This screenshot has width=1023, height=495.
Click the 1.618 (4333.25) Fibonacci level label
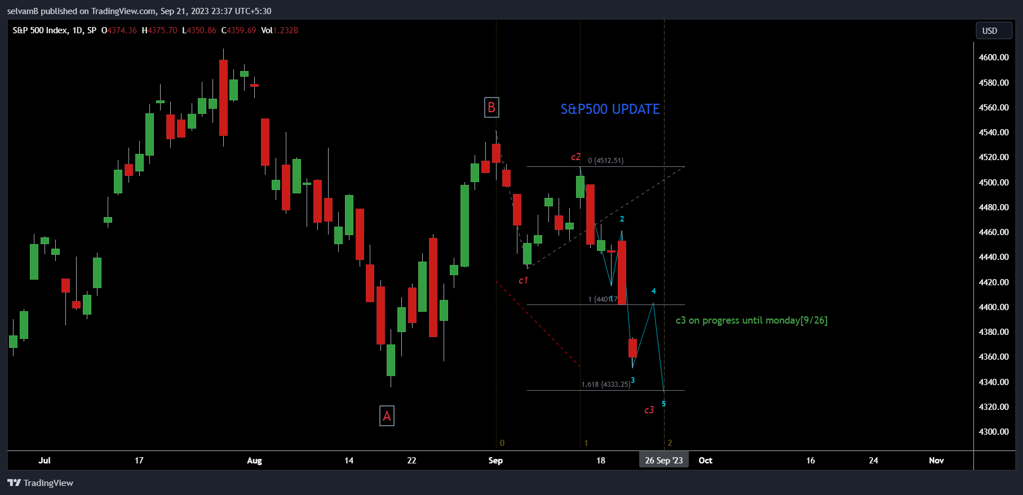point(606,384)
